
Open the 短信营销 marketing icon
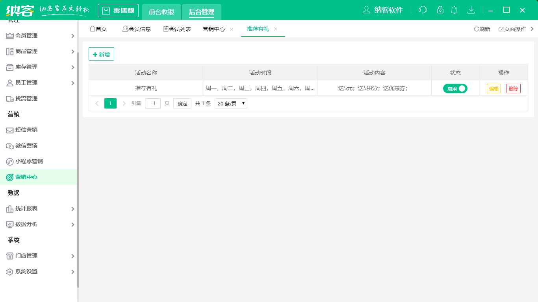click(x=9, y=130)
